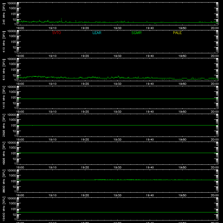223x223 pixels.
Task: Select the 4995 MHz [SFU] axis label
Action: tap(4, 153)
